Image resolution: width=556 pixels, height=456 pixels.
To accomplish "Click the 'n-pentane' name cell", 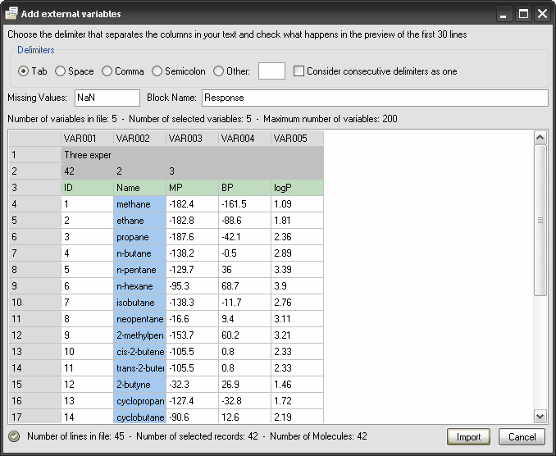I will pyautogui.click(x=139, y=270).
